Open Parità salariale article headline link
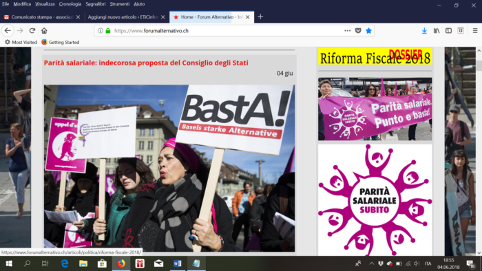 click(x=146, y=63)
